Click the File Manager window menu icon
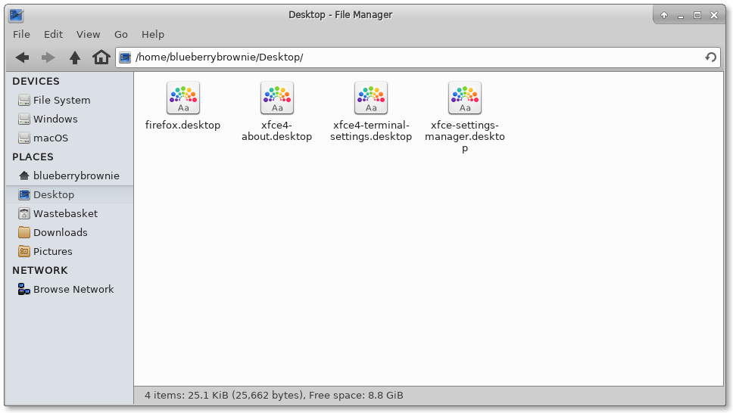Screen dimensions: 733x413 (x=17, y=15)
